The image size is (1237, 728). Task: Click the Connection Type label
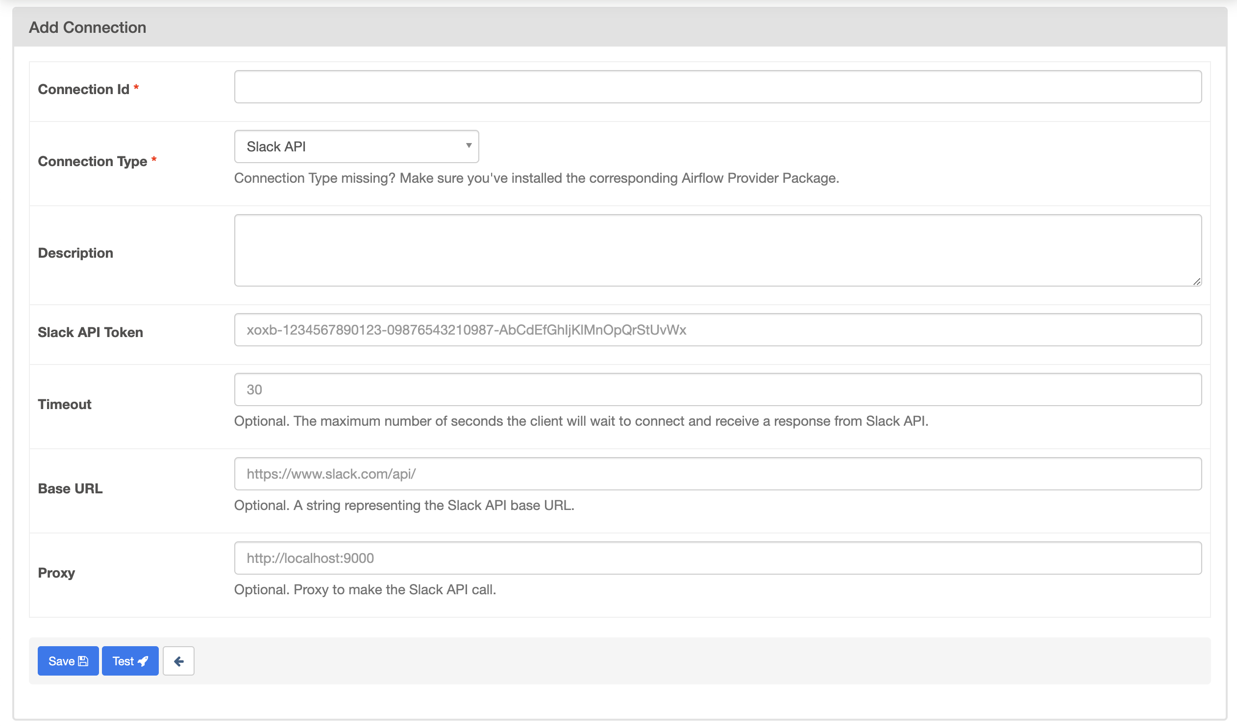(x=92, y=161)
